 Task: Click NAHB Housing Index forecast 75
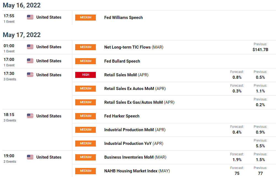237,173
